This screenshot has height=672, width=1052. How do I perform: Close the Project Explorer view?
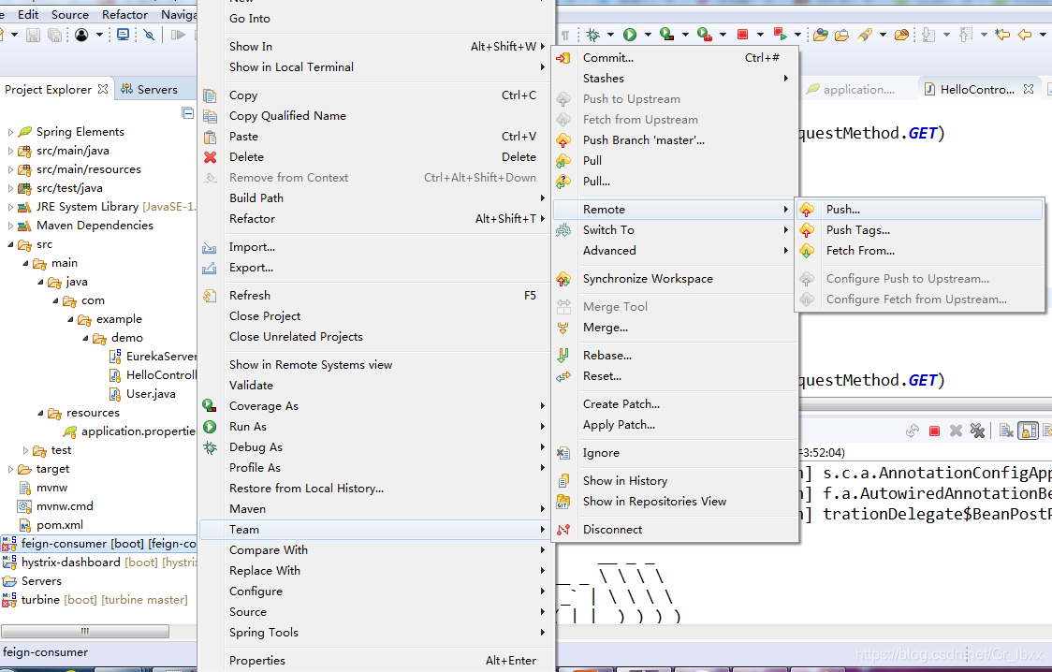click(103, 89)
